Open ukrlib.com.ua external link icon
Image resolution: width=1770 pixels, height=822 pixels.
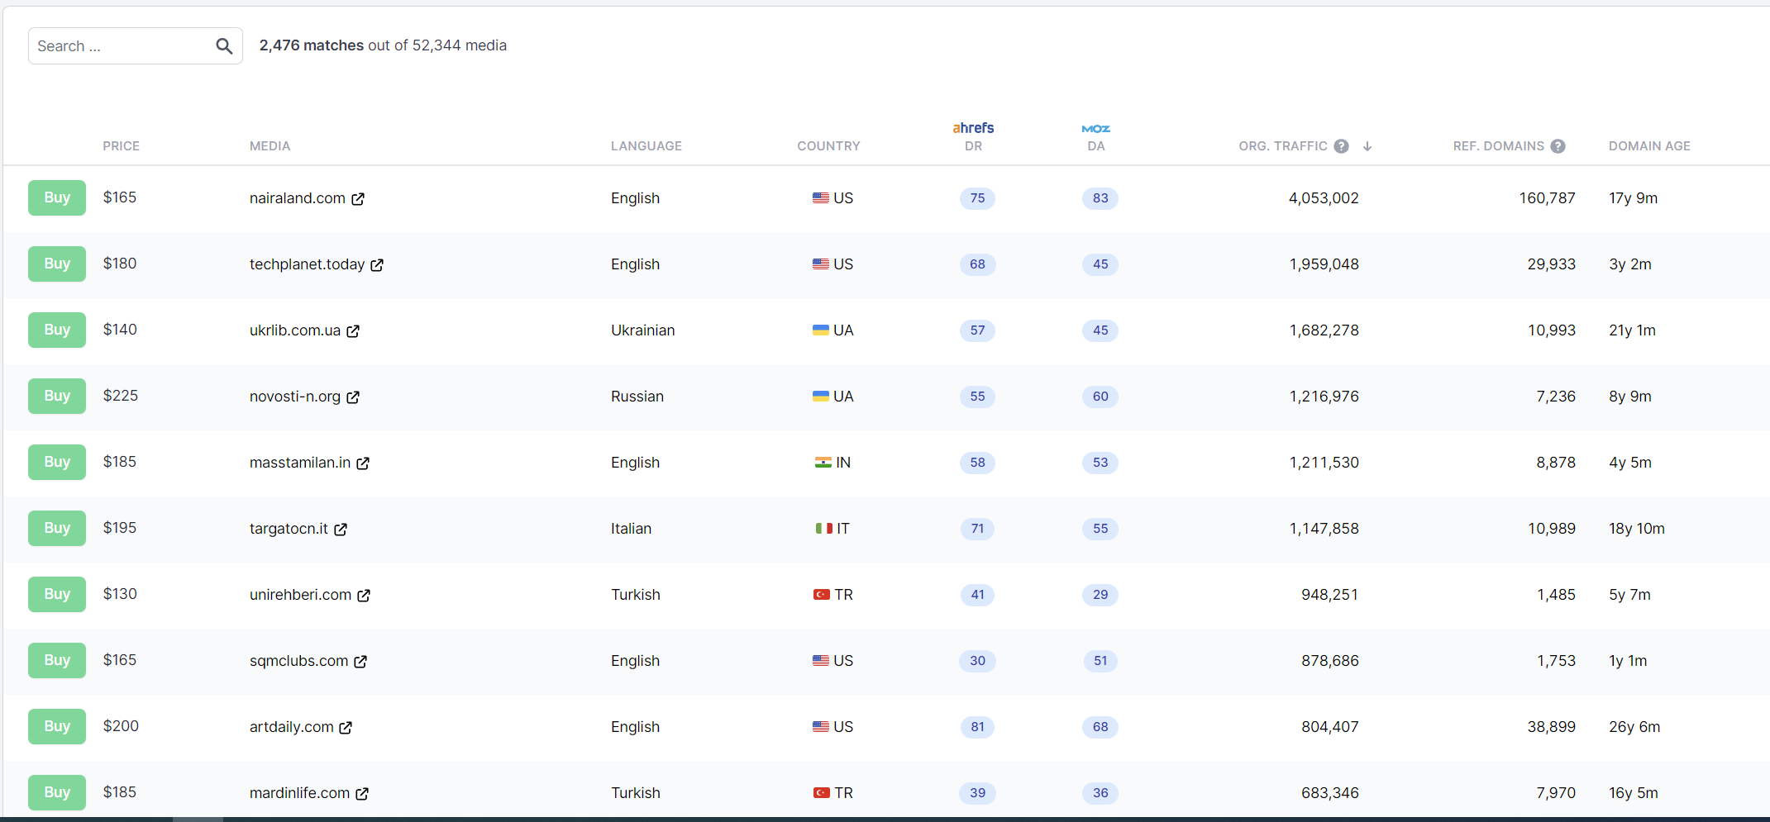[x=353, y=331]
